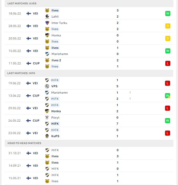
Task: Click the Mariehamn logo in 15.05.22 match
Action: 47,54
